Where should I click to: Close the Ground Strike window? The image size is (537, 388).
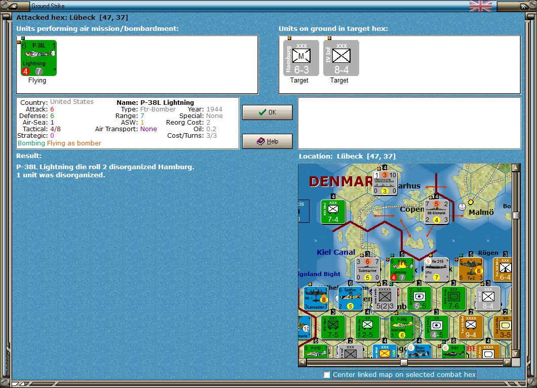[524, 6]
